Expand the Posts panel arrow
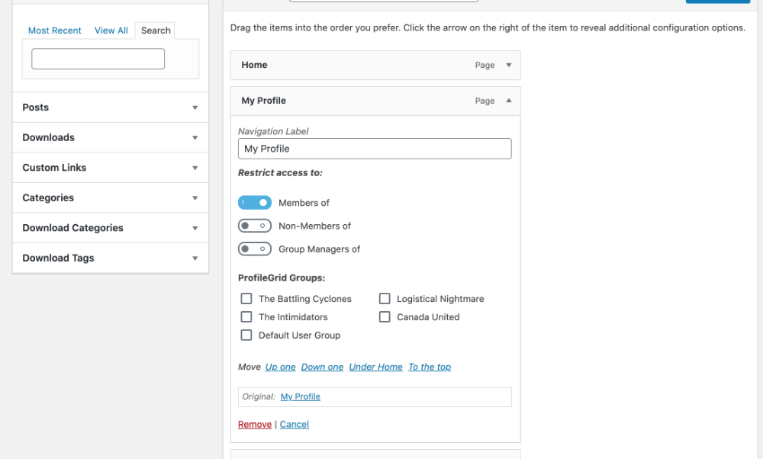 coord(195,108)
